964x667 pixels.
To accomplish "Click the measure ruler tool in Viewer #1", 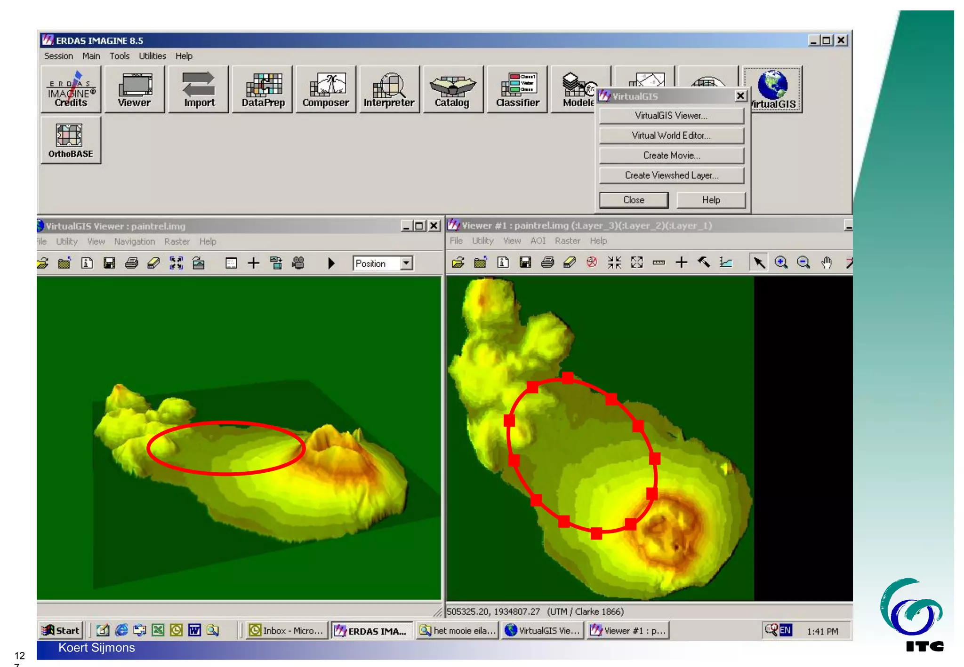I will (x=659, y=262).
